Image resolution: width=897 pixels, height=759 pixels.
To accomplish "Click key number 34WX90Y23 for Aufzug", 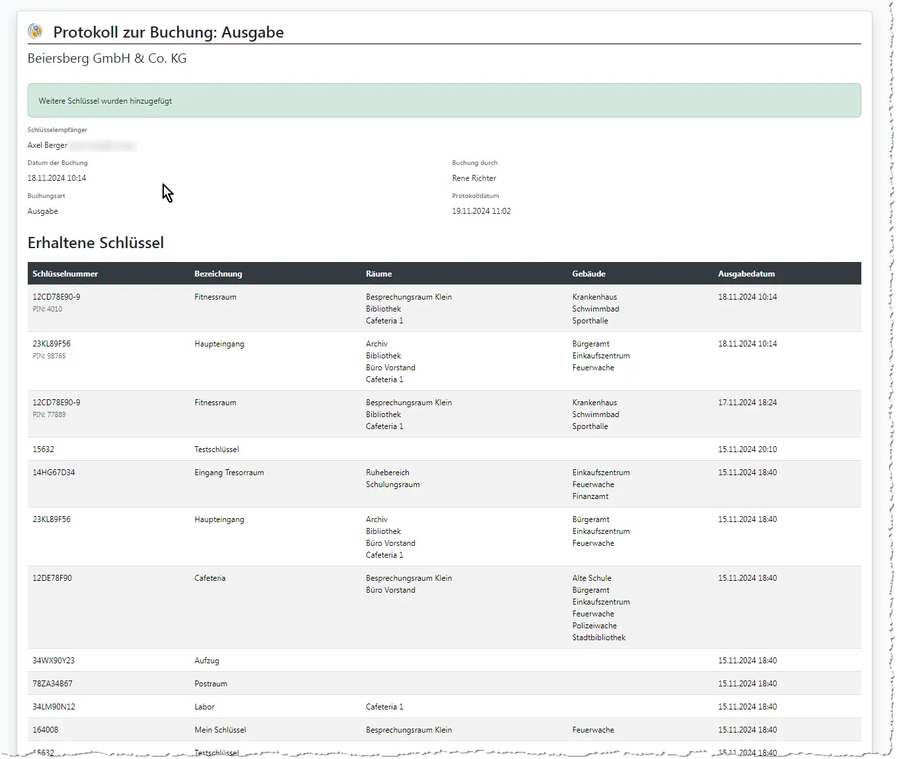I will pos(54,661).
